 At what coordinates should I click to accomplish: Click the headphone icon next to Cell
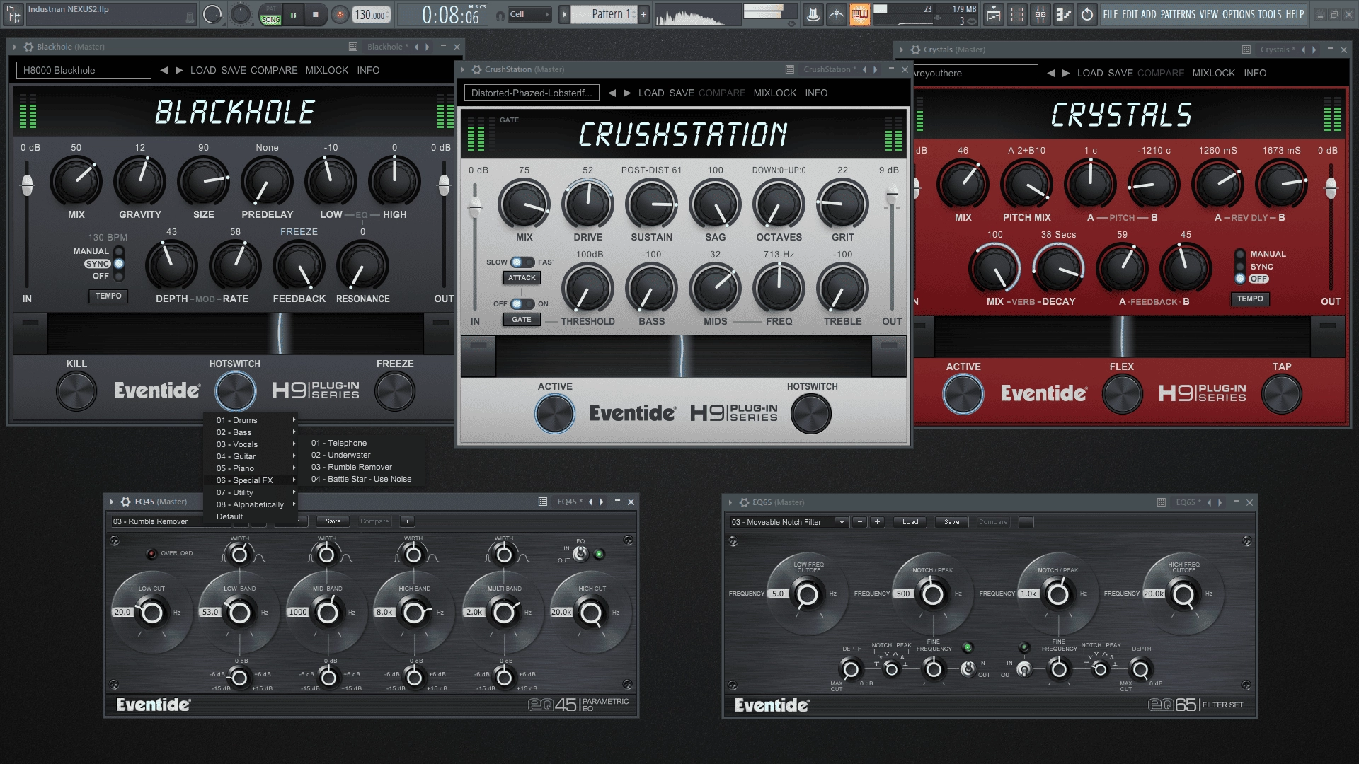coord(500,15)
